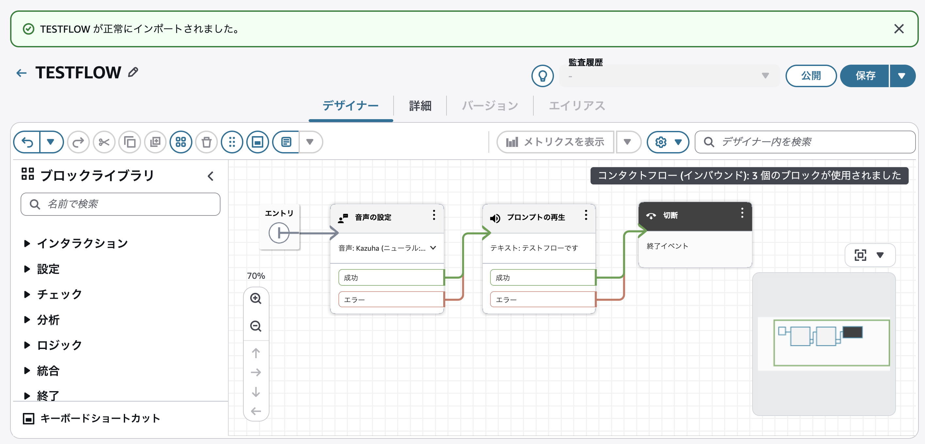Click the 保存 save button
The height and width of the screenshot is (444, 925).
tap(865, 76)
